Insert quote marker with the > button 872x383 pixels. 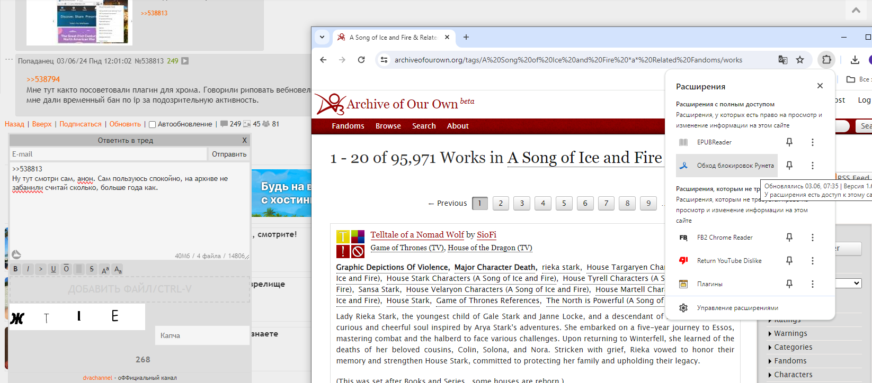click(41, 269)
